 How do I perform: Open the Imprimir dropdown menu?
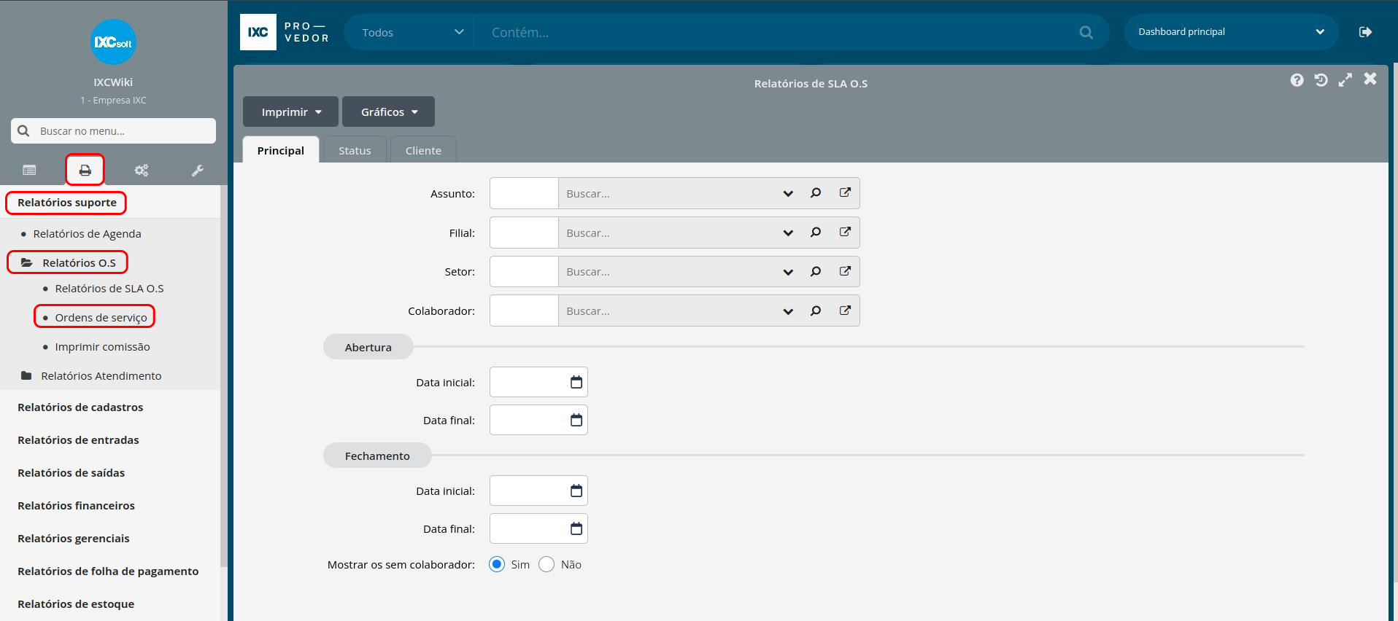[x=290, y=112]
